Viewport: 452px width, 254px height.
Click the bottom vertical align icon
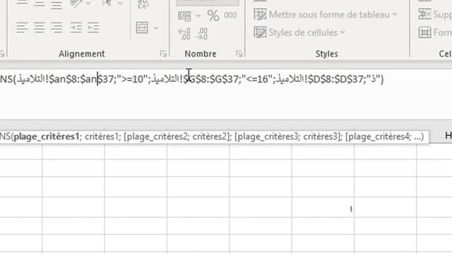(x=56, y=4)
